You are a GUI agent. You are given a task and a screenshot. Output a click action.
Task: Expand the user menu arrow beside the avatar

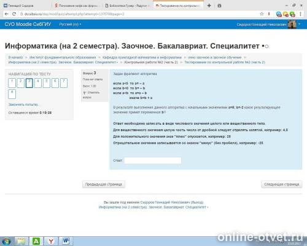[x=300, y=24]
